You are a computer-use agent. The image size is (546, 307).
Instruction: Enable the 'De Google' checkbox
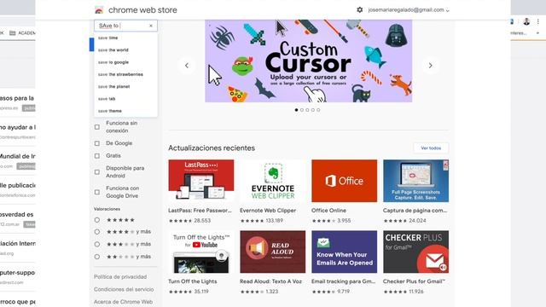click(x=97, y=143)
